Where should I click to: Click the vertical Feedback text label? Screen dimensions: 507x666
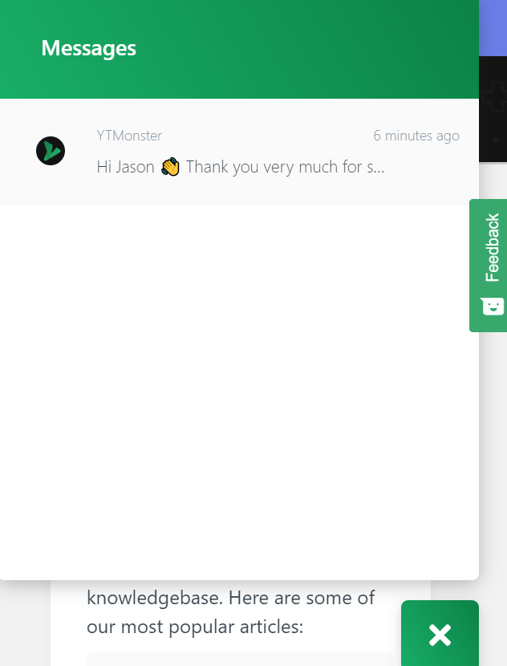point(492,247)
